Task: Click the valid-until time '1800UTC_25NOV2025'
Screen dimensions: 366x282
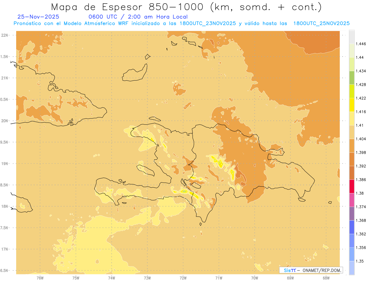Action: click(x=321, y=23)
